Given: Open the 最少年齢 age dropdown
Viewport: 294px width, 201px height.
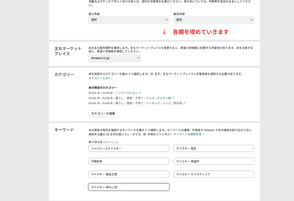Looking at the screenshot, I should click(128, 20).
